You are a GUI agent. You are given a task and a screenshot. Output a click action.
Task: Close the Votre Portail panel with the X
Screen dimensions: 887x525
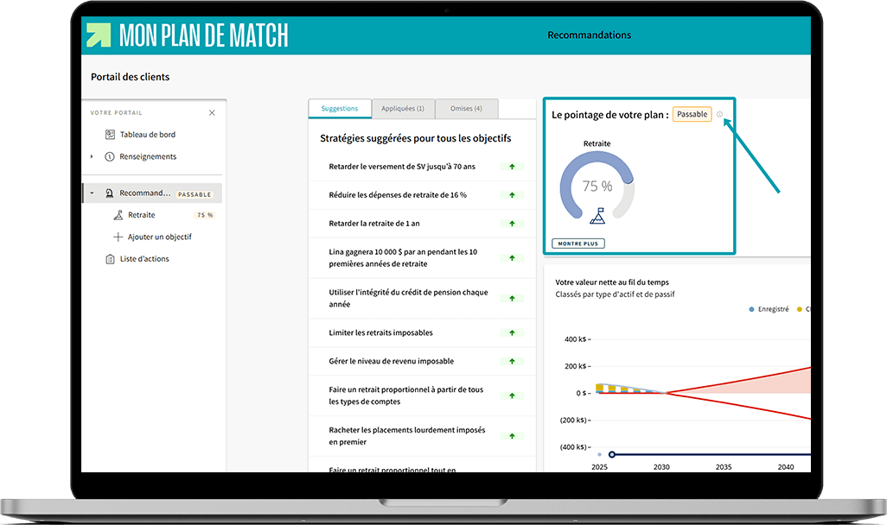click(213, 112)
